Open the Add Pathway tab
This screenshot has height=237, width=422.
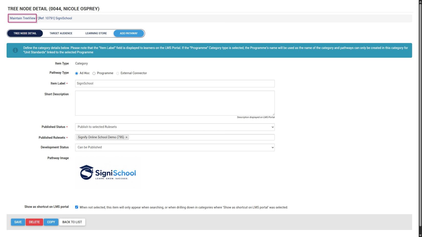129,33
